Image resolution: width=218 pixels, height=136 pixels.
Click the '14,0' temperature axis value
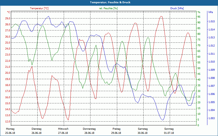click(x=8, y=109)
